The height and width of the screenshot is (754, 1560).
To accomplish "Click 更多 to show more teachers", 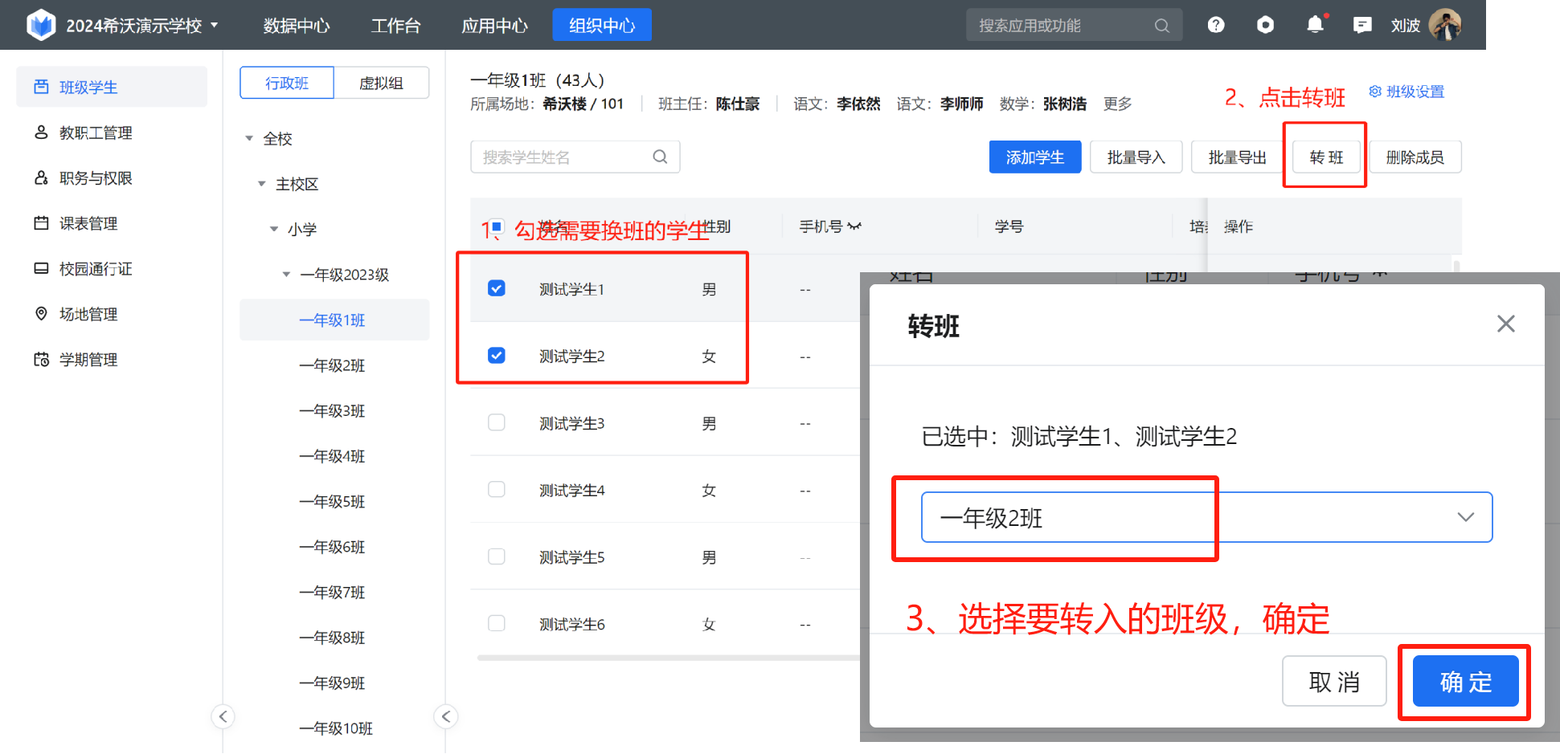I will point(1118,104).
